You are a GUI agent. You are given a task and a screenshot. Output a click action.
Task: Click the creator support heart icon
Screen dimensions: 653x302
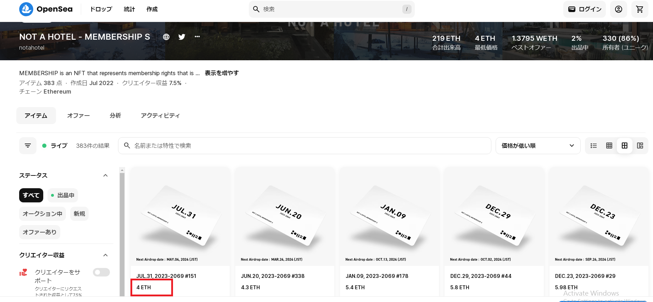pos(23,272)
